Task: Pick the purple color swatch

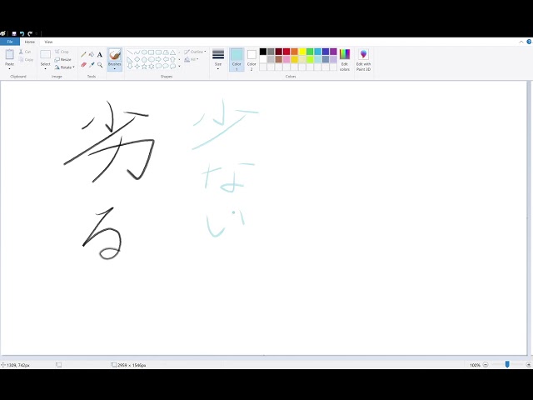Action: (x=333, y=52)
